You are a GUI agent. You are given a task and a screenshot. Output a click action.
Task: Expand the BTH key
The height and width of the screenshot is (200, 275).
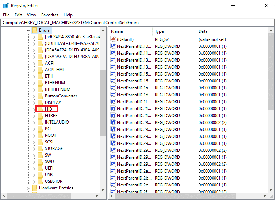[x=34, y=76]
